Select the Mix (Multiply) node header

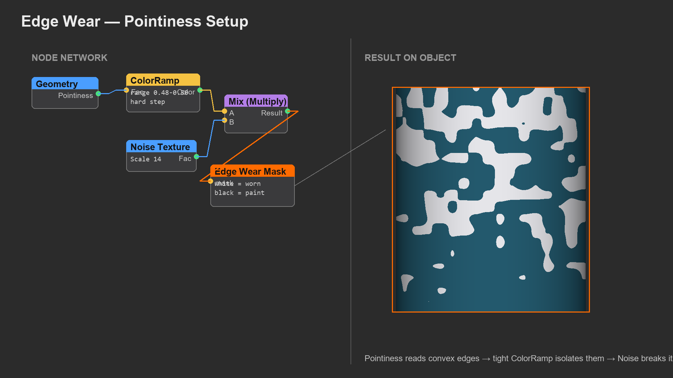[x=256, y=101]
